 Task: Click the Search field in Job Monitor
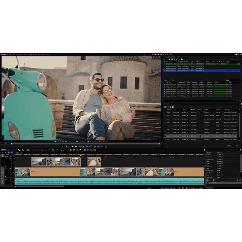pos(235,80)
